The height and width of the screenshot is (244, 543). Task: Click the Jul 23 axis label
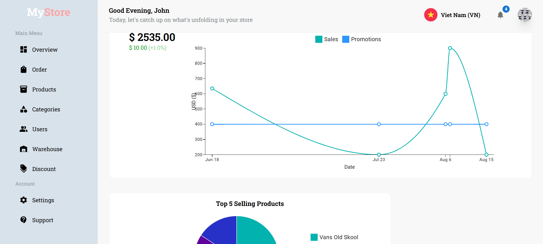coord(379,160)
